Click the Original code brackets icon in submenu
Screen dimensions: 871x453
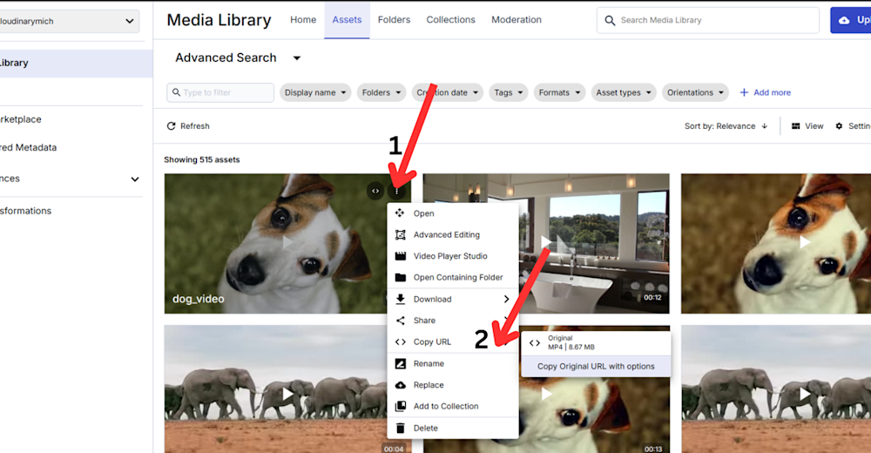coord(535,343)
